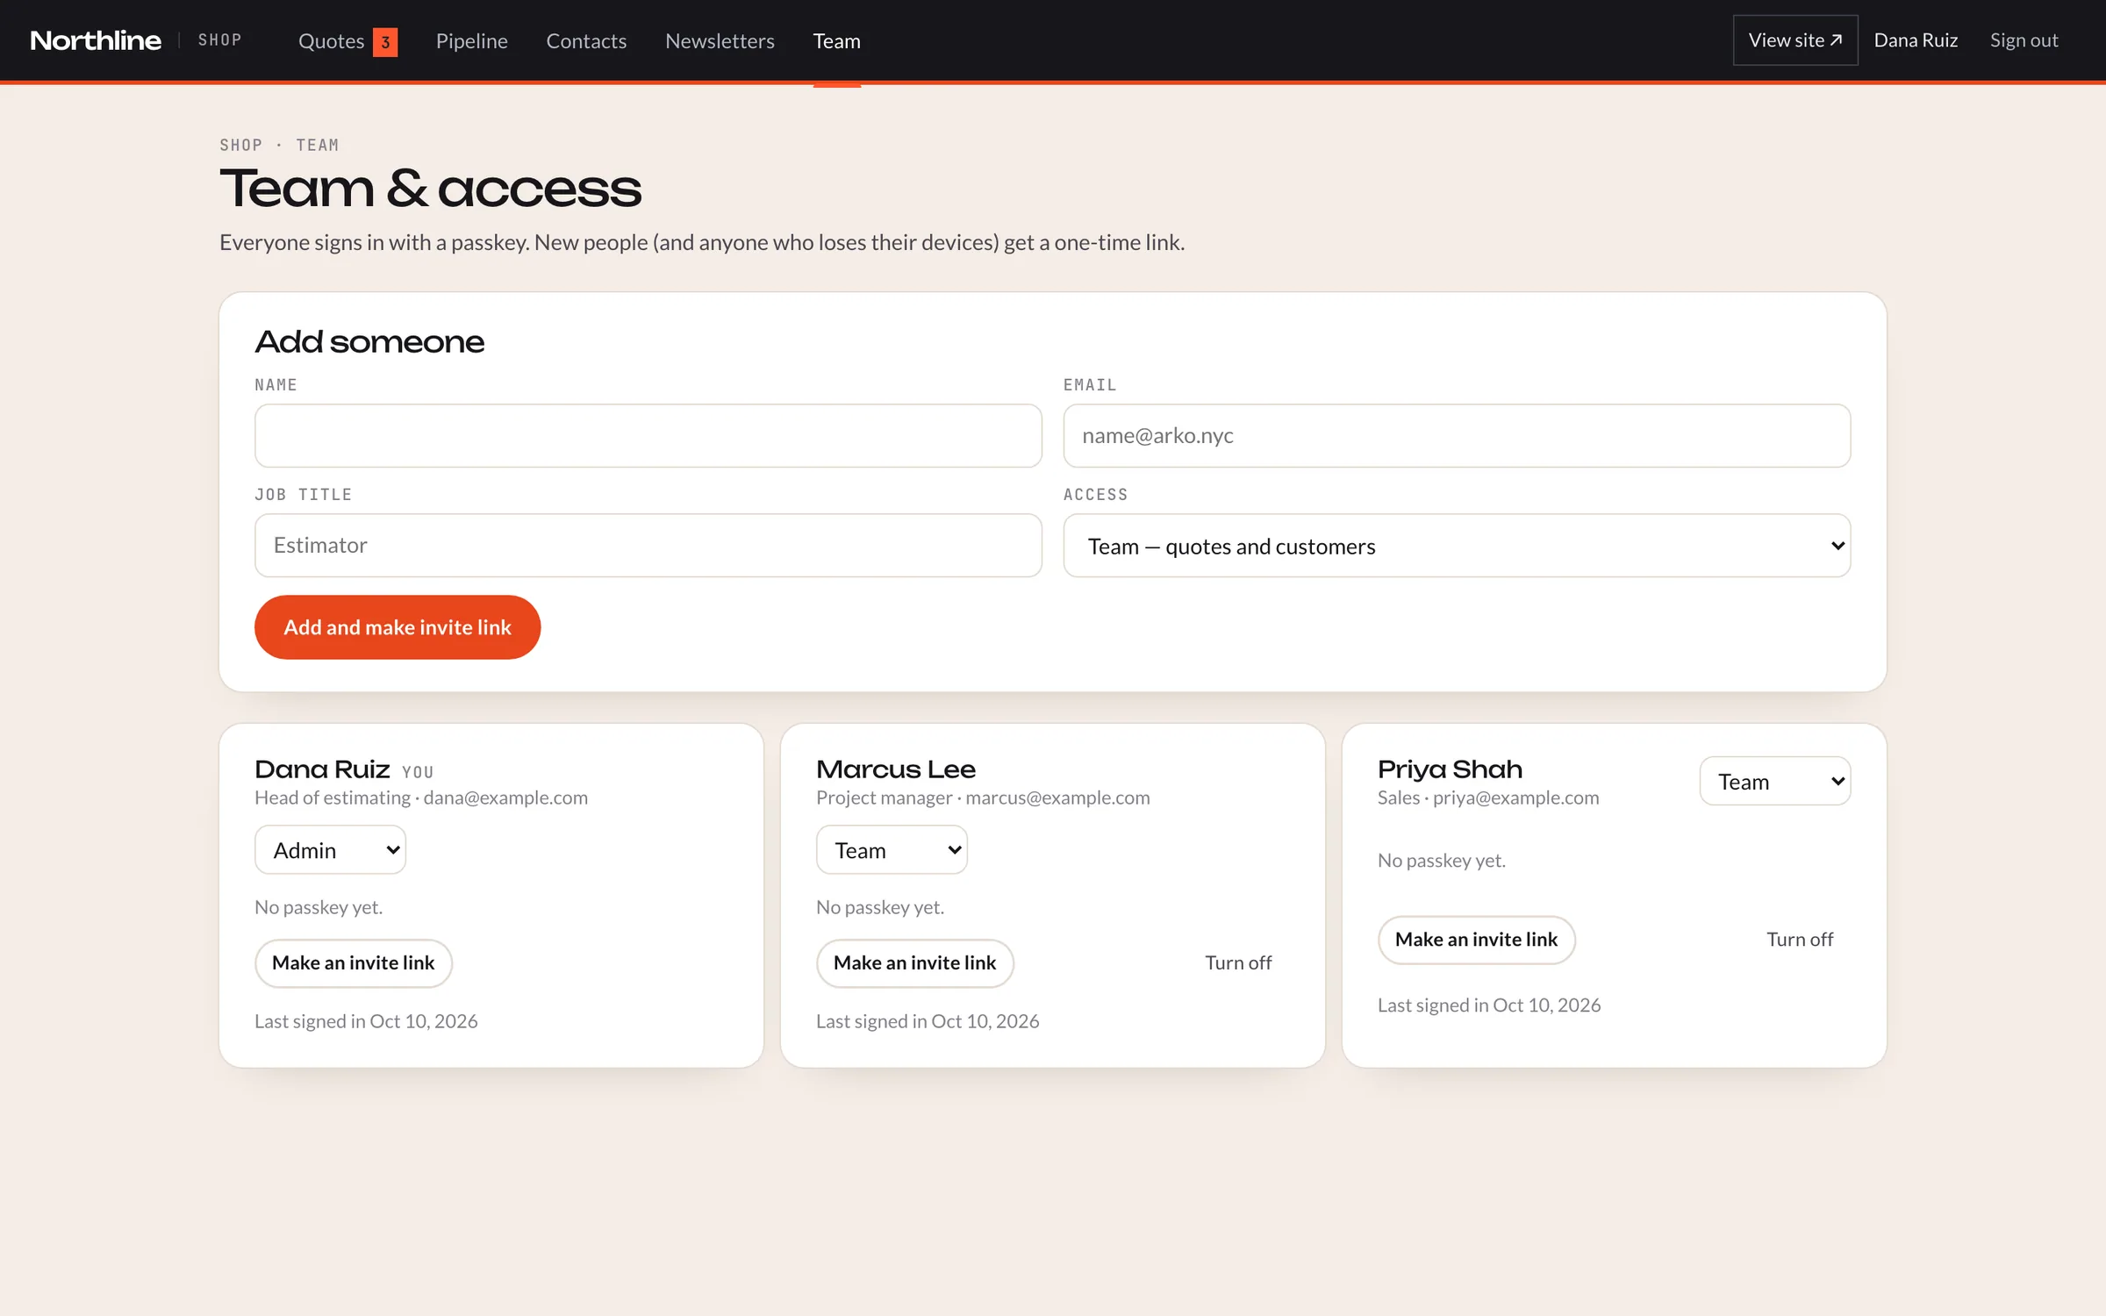Screen dimensions: 2106x1316
Task: Click the Email field with name@arko.nyc placeholder
Action: [1457, 436]
